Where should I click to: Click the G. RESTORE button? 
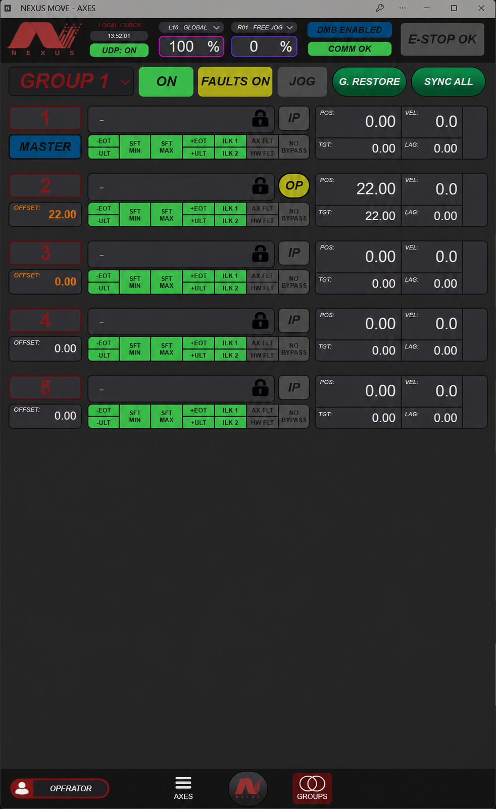pyautogui.click(x=369, y=81)
